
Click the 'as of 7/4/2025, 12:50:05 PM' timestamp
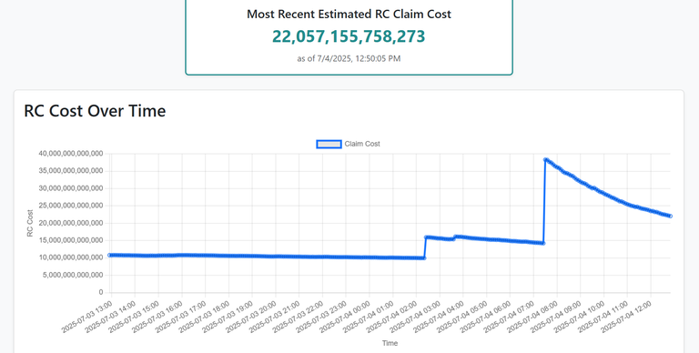pos(349,58)
